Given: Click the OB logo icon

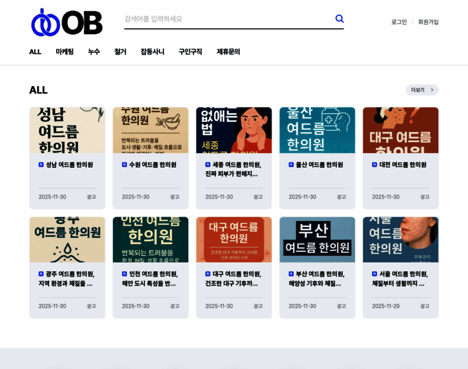Looking at the screenshot, I should [x=67, y=22].
